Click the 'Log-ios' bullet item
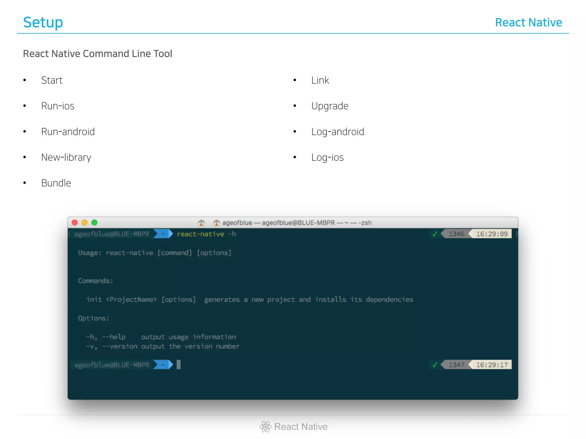The image size is (586, 439). click(328, 158)
